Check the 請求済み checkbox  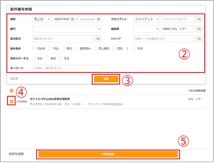77,49
